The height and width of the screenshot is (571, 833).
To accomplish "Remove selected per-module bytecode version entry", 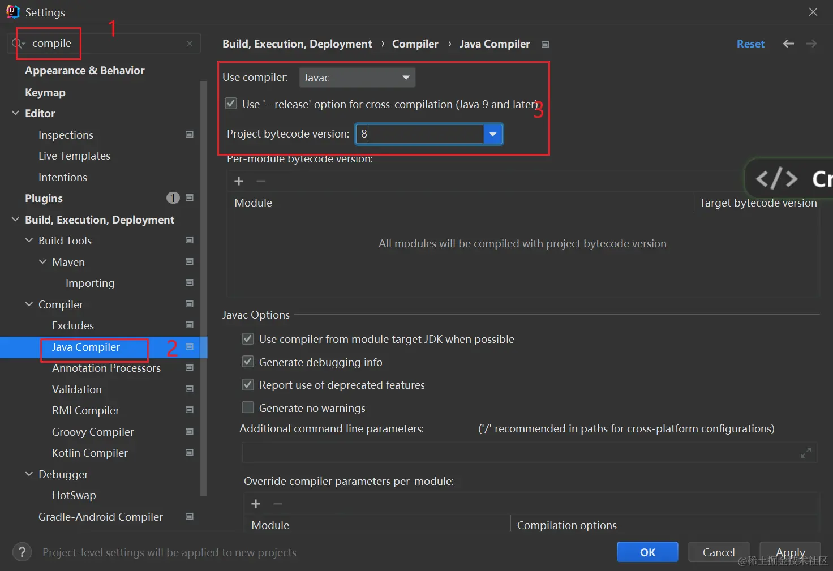I will coord(261,181).
